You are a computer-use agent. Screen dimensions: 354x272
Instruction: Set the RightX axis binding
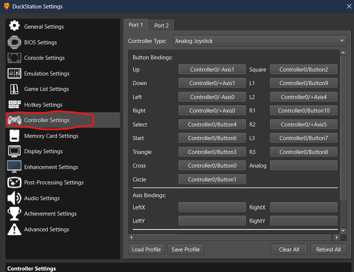303,207
